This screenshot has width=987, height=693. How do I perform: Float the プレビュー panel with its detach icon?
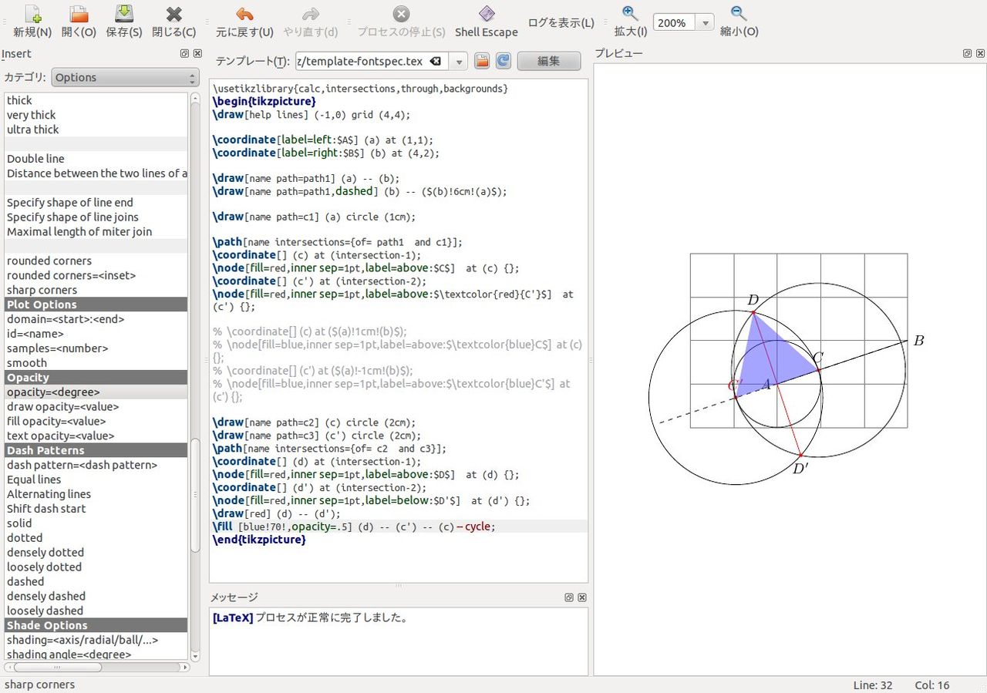point(967,53)
